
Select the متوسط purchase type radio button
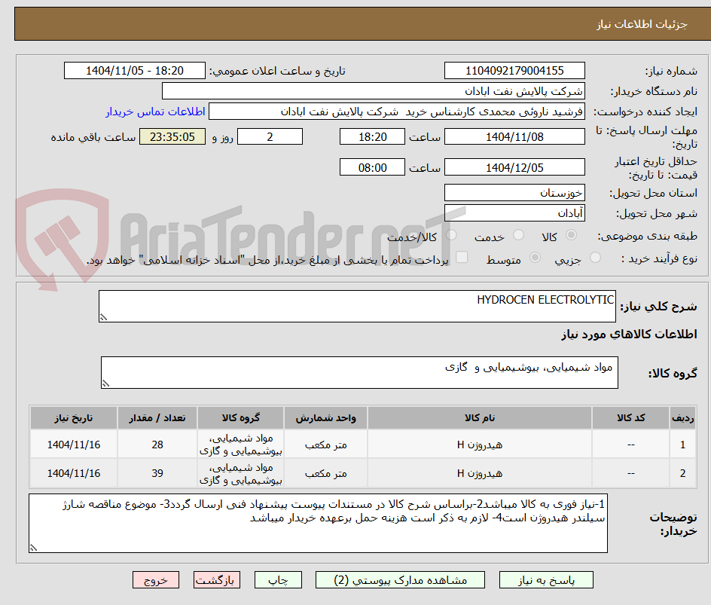[536, 258]
